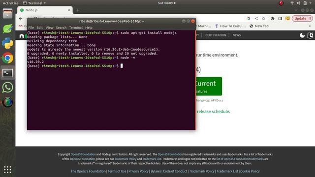The image size is (315, 177).
Task: Click the Google icon in Chrome address bar
Action: point(249,19)
